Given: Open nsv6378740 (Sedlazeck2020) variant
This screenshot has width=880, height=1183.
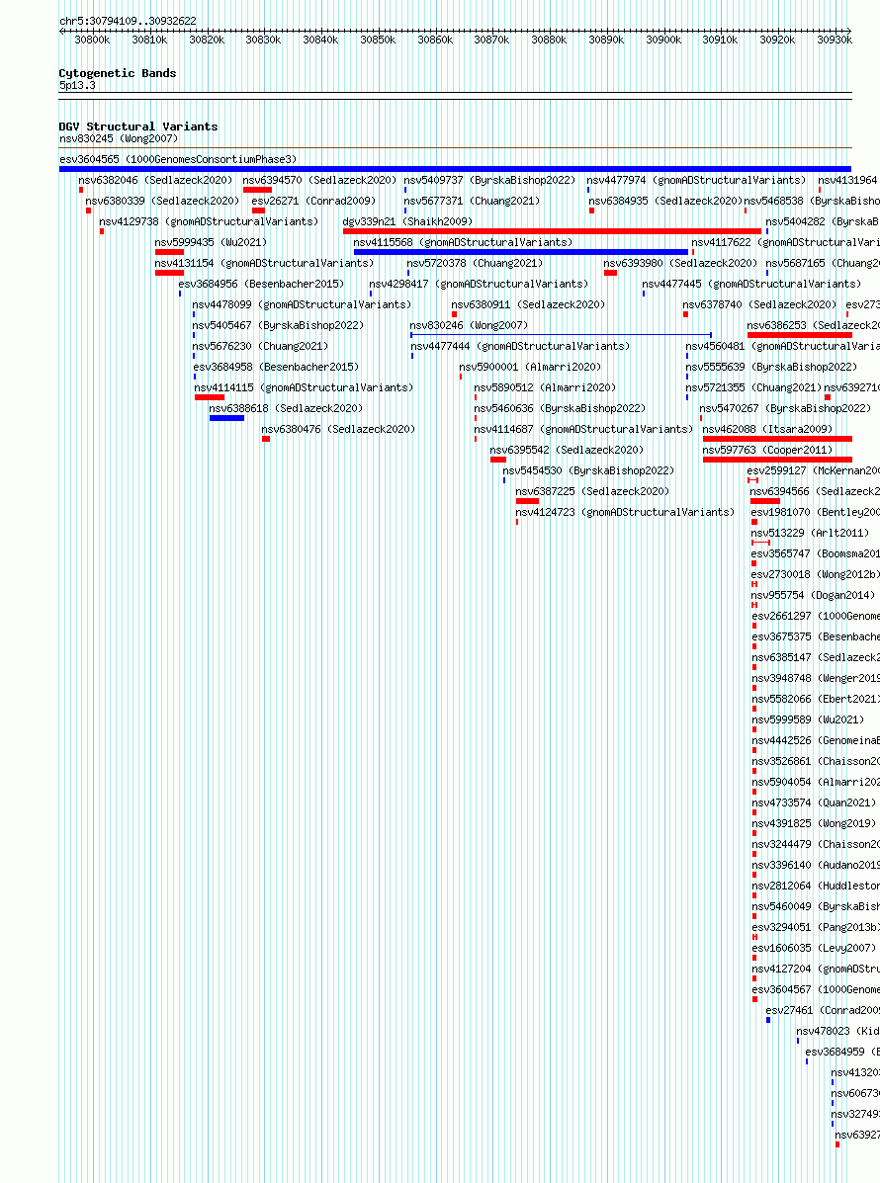Looking at the screenshot, I should point(759,304).
